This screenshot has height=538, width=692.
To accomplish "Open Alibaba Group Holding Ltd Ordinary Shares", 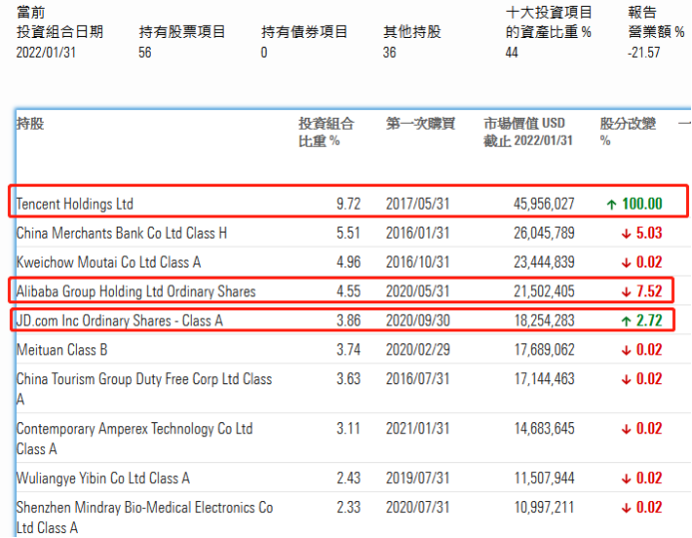I will 136,291.
